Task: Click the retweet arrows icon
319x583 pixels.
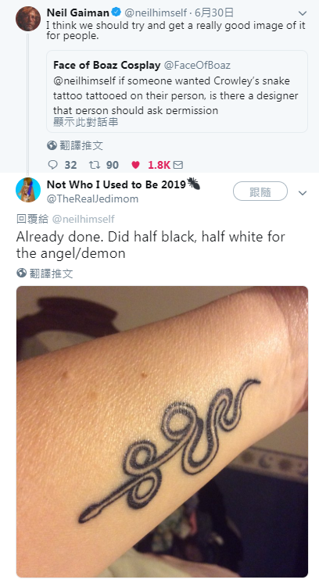Action: 94,165
